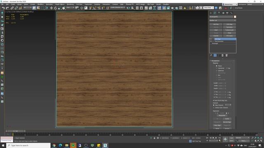Toggle the 3D Snaps icon
The width and height of the screenshot is (264, 148).
[91, 8]
